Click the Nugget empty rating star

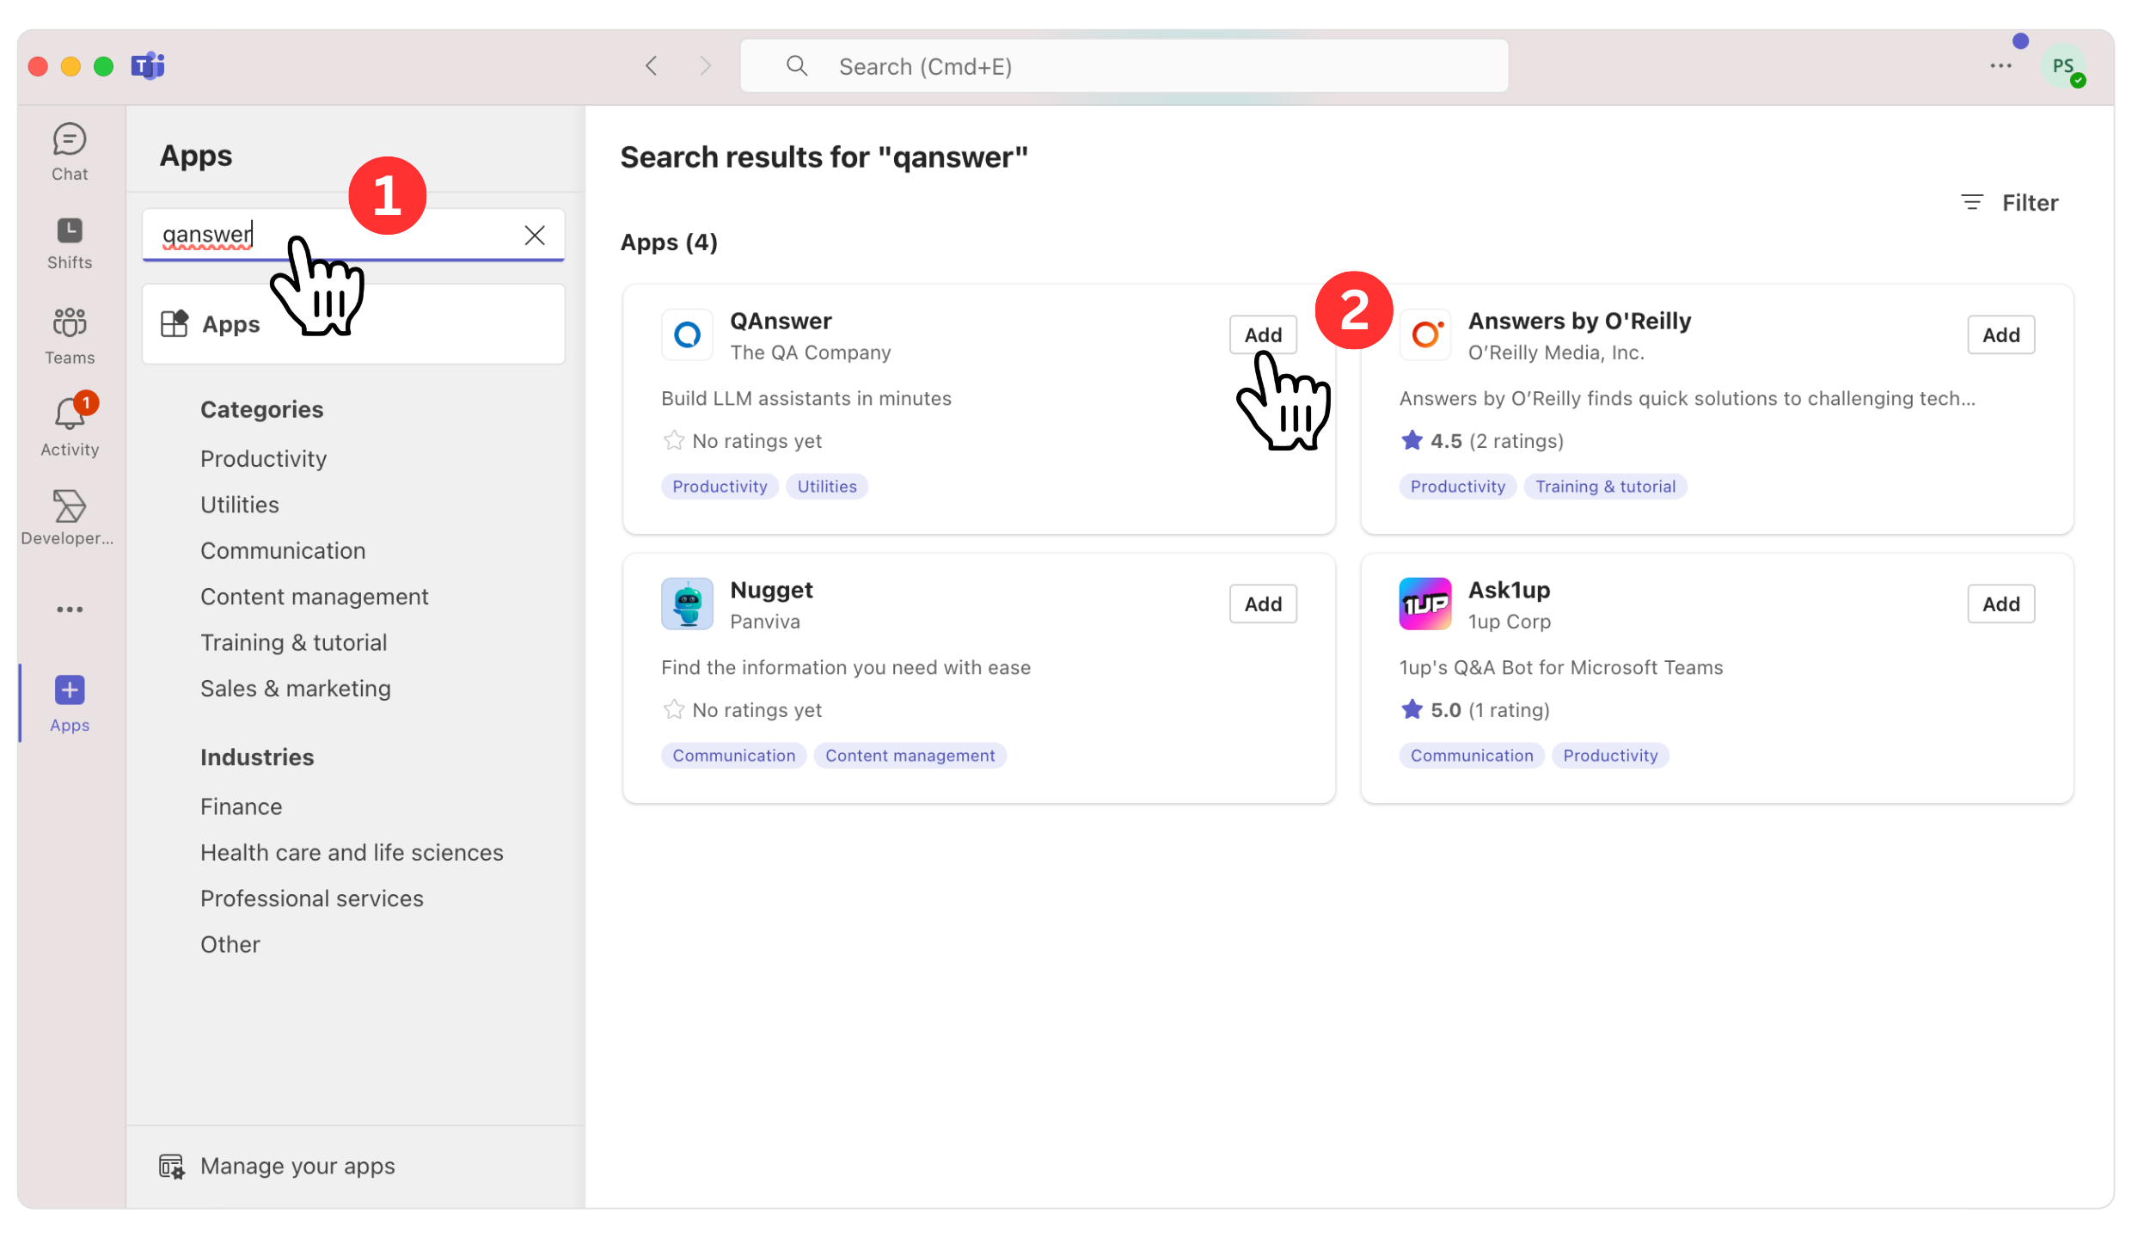coord(674,710)
